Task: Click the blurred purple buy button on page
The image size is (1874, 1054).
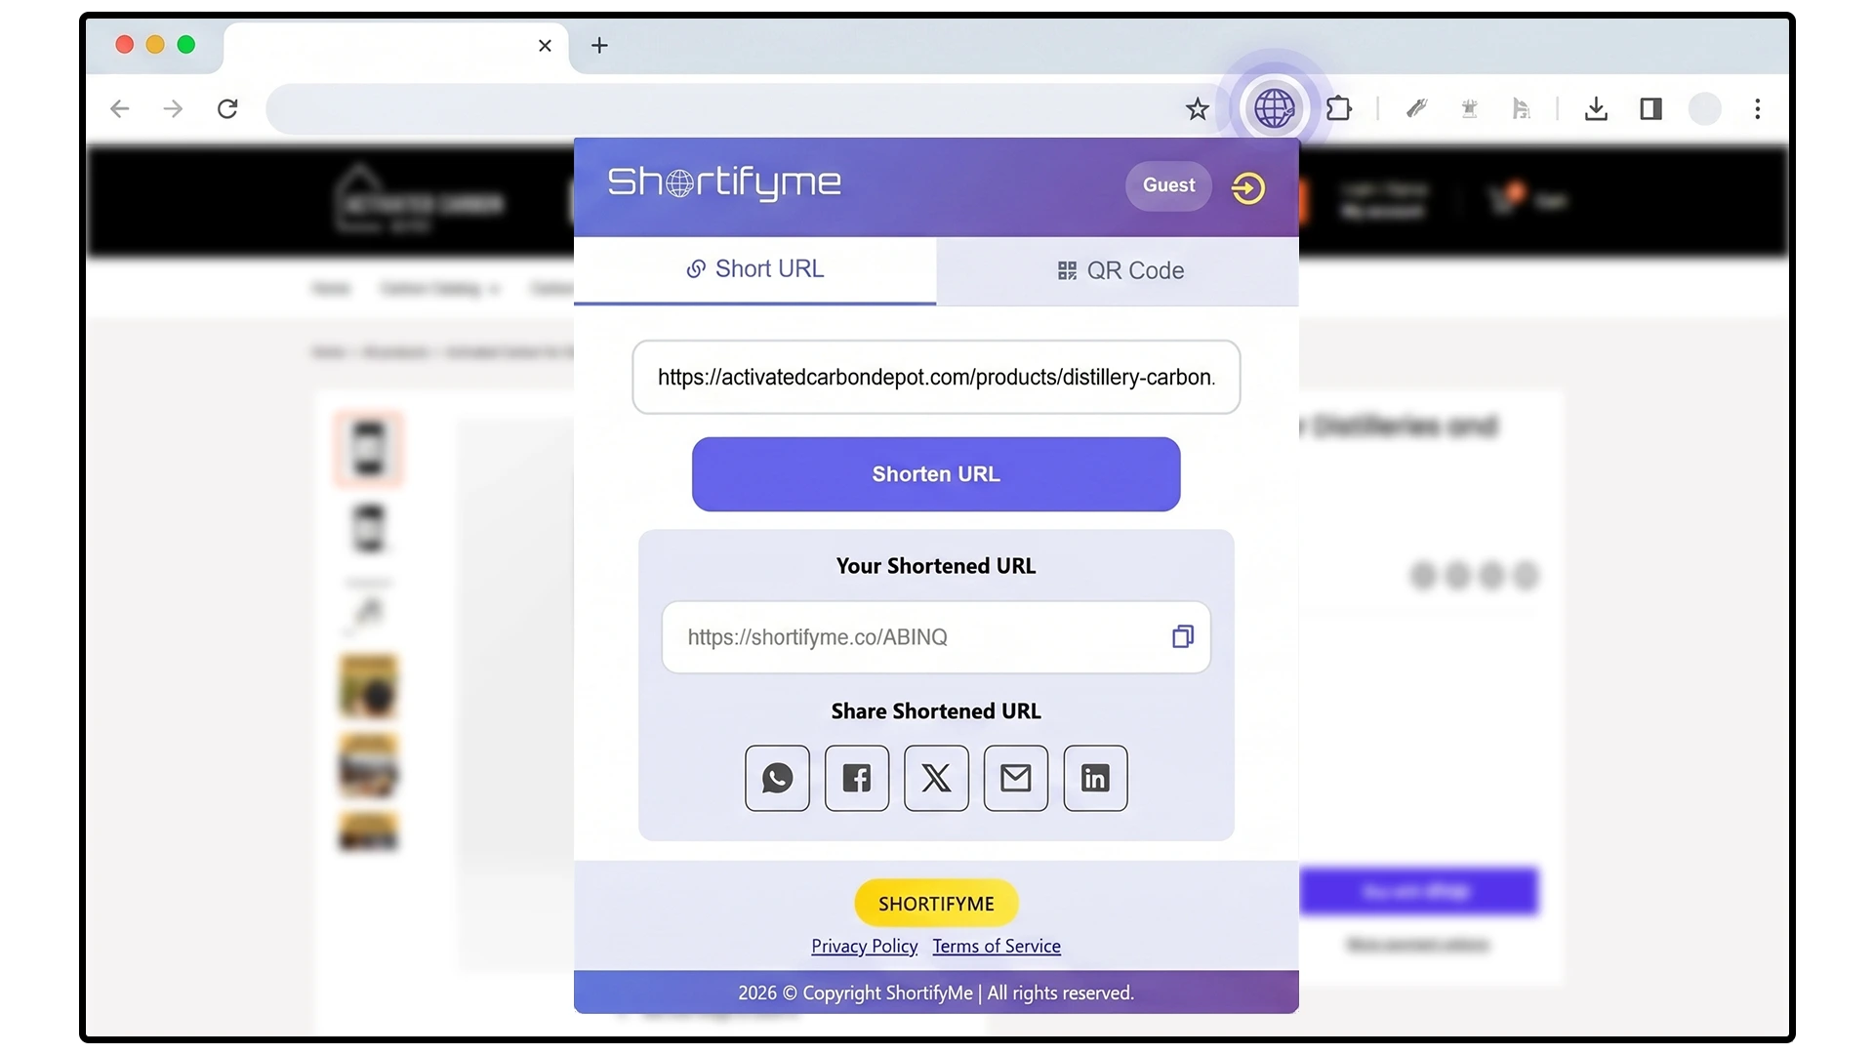Action: pos(1418,891)
